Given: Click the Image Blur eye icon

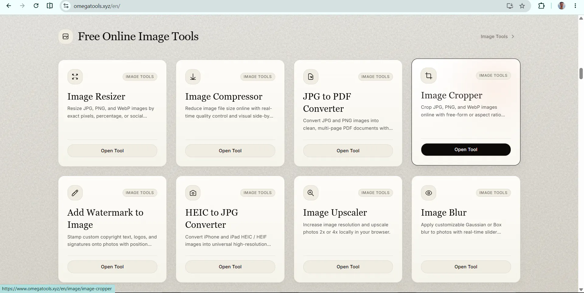Looking at the screenshot, I should (429, 193).
